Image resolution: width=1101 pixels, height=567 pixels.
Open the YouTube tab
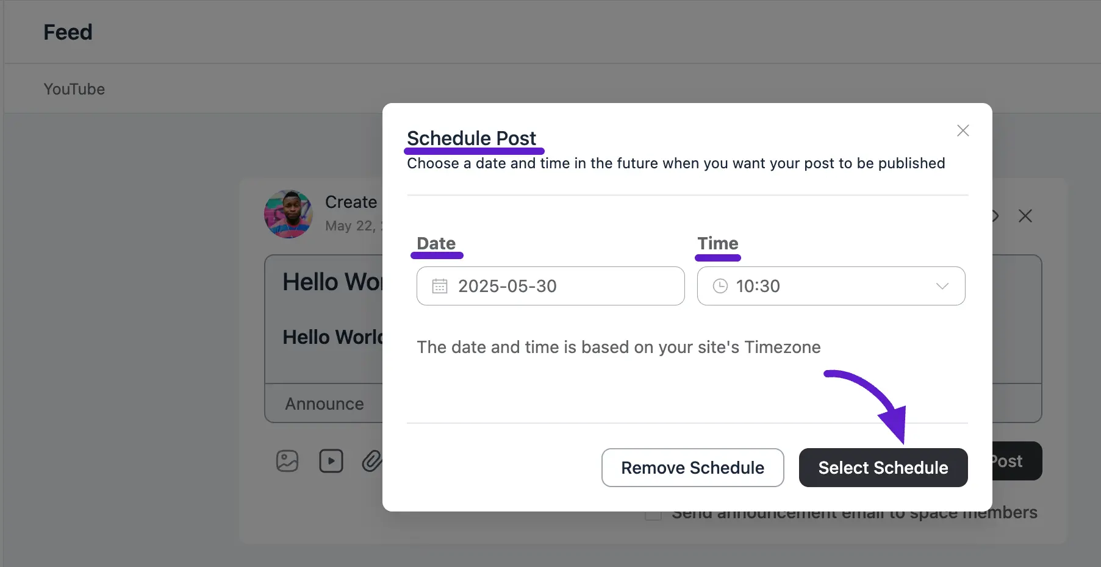click(x=74, y=89)
